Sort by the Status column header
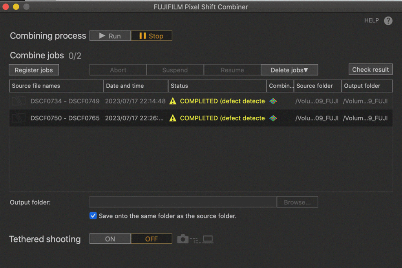The width and height of the screenshot is (402, 268). (217, 86)
